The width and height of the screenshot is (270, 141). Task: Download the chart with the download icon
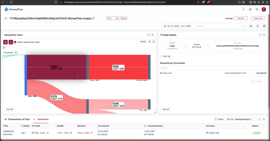(x=11, y=42)
